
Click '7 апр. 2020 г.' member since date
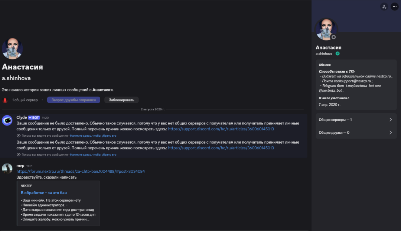[329, 105]
